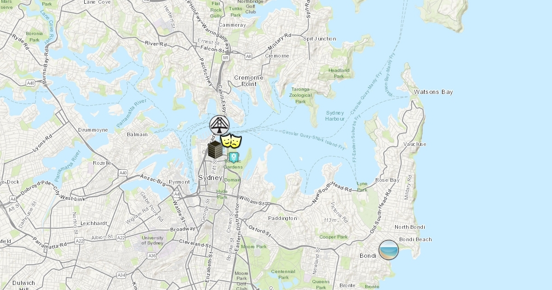Click the Watsons Bay label
This screenshot has width=552, height=290.
click(x=433, y=92)
